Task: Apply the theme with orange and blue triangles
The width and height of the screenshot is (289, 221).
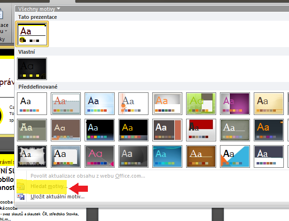Action: point(235,156)
